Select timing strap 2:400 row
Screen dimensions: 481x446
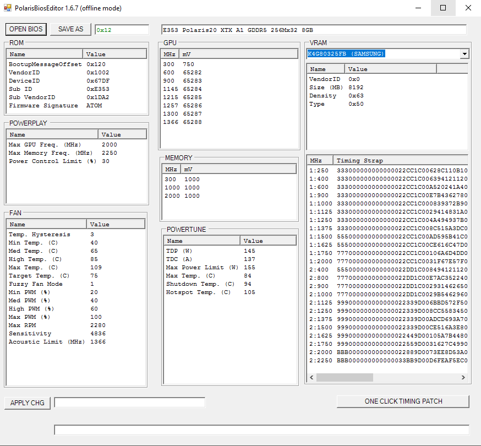click(x=388, y=270)
